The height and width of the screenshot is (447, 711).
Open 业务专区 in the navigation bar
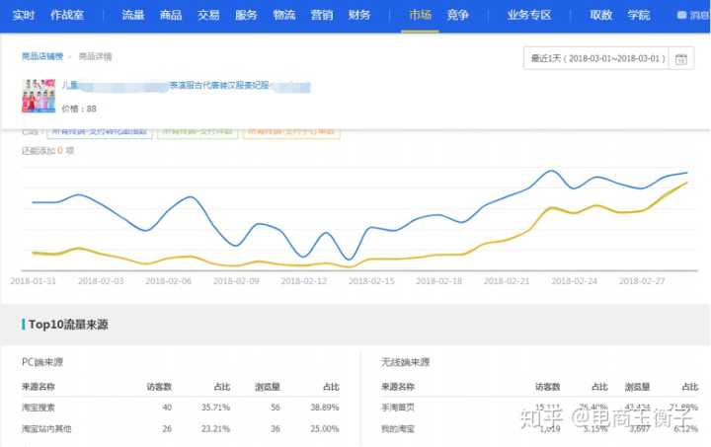point(528,16)
